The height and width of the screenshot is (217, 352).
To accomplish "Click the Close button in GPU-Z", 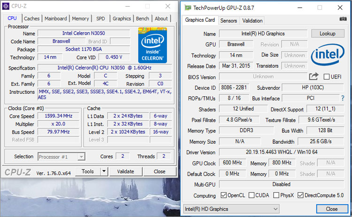I will point(332,209).
